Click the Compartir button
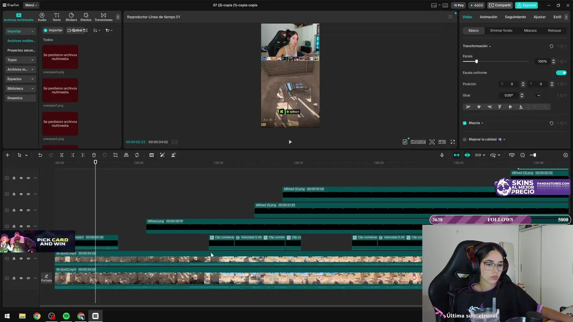The height and width of the screenshot is (322, 573). (x=500, y=5)
